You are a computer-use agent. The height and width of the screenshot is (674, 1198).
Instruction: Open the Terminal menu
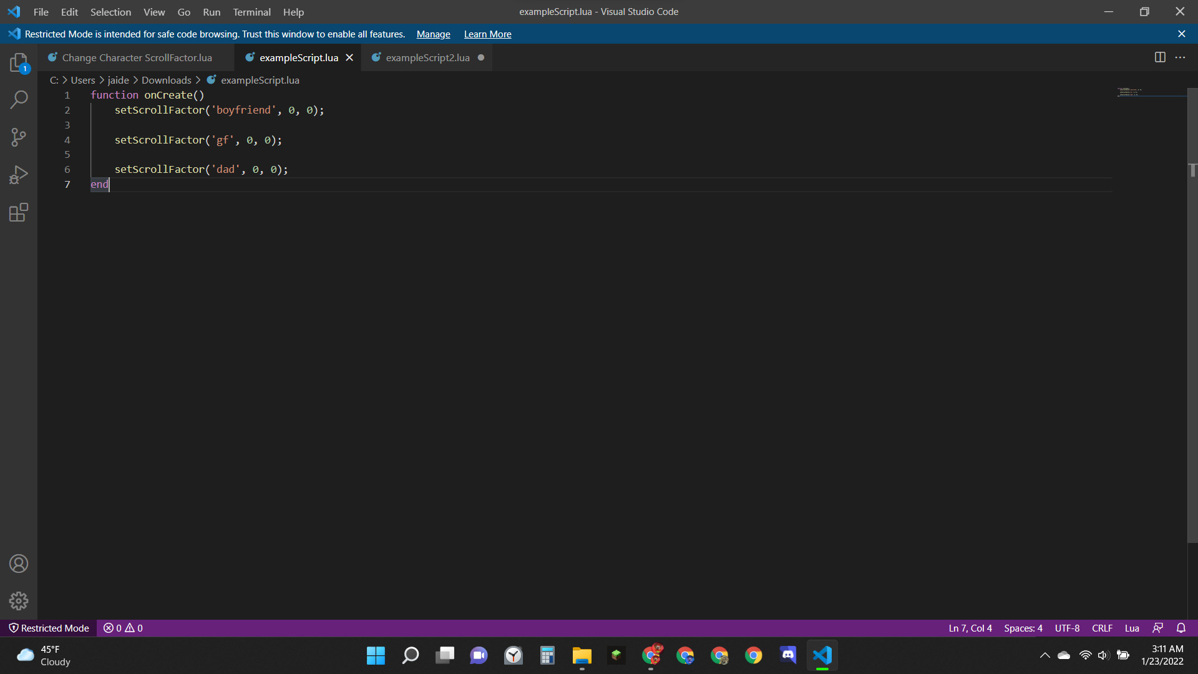(251, 12)
